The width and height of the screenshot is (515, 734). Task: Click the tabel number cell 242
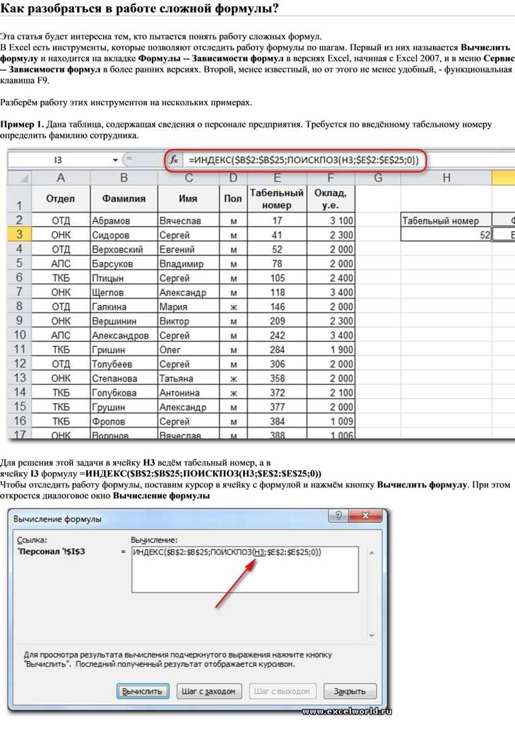pyautogui.click(x=277, y=335)
